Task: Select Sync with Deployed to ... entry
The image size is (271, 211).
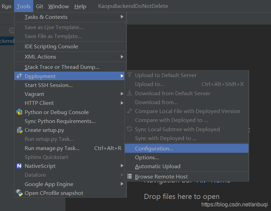Action: [x=186, y=138]
